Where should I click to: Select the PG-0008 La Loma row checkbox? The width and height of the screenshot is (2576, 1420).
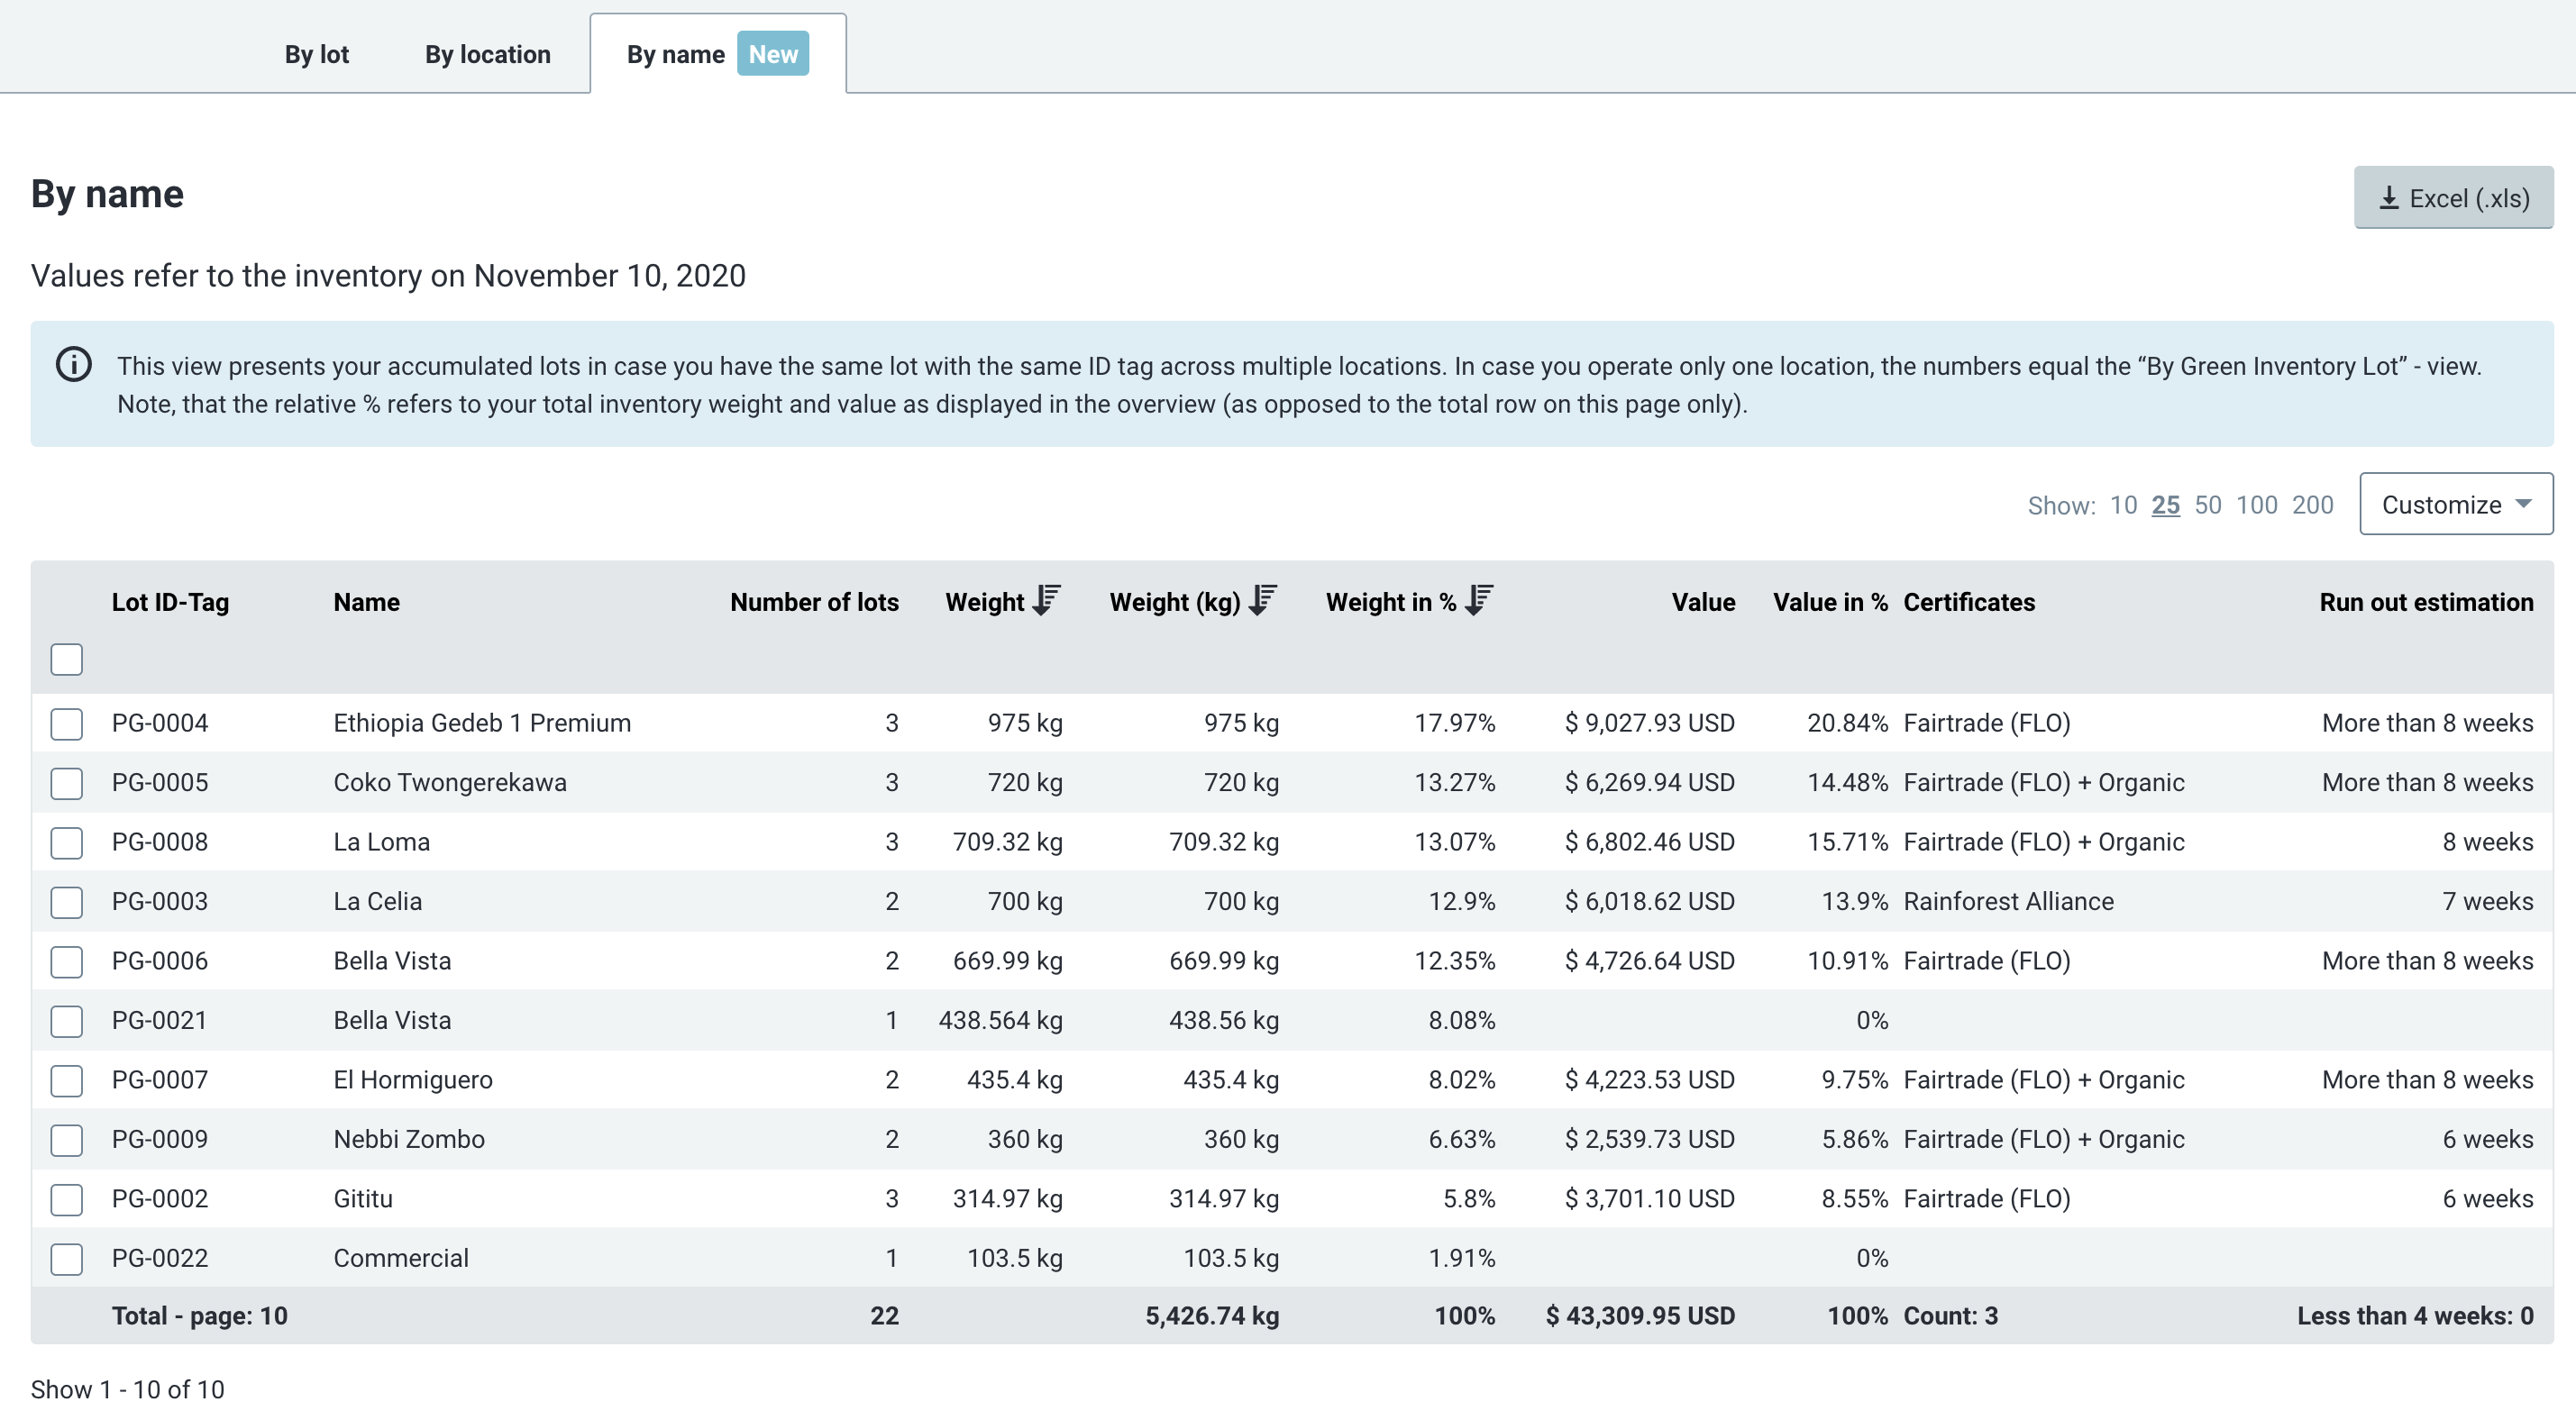(x=67, y=843)
